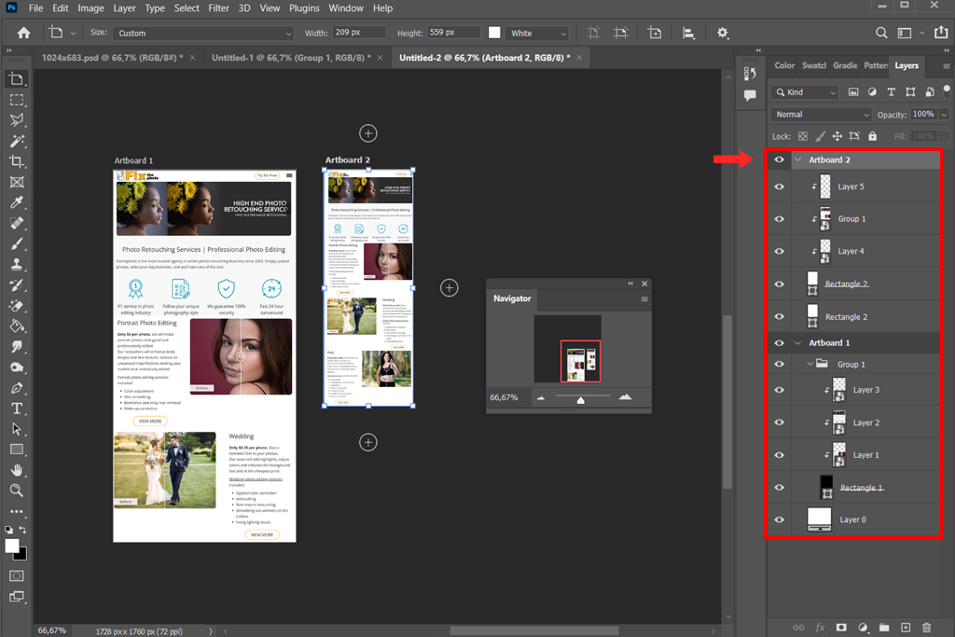Click the Home icon in options bar

(x=23, y=33)
